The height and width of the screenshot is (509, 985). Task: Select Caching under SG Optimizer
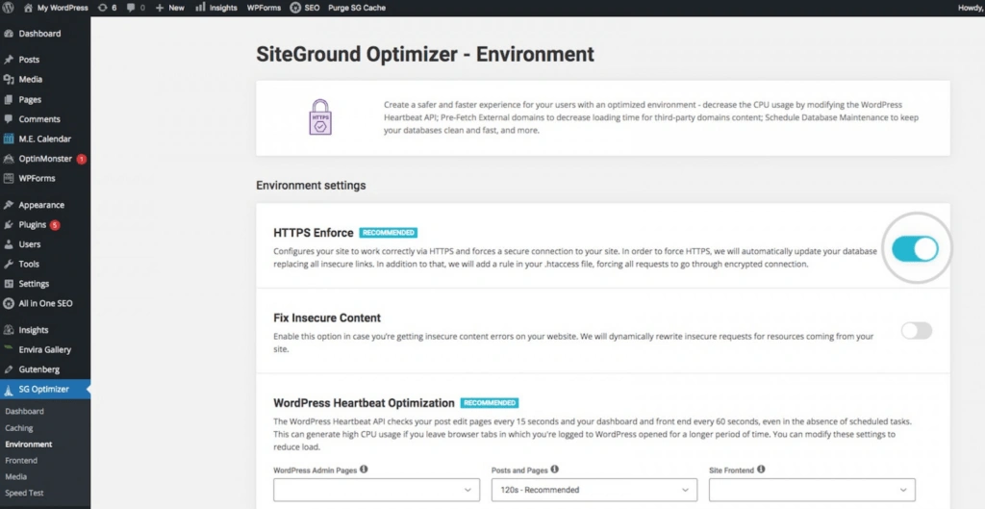(19, 428)
